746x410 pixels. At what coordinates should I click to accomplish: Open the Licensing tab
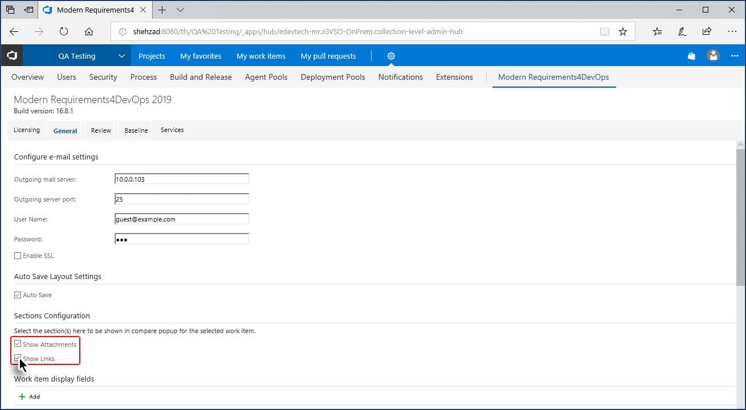[27, 130]
